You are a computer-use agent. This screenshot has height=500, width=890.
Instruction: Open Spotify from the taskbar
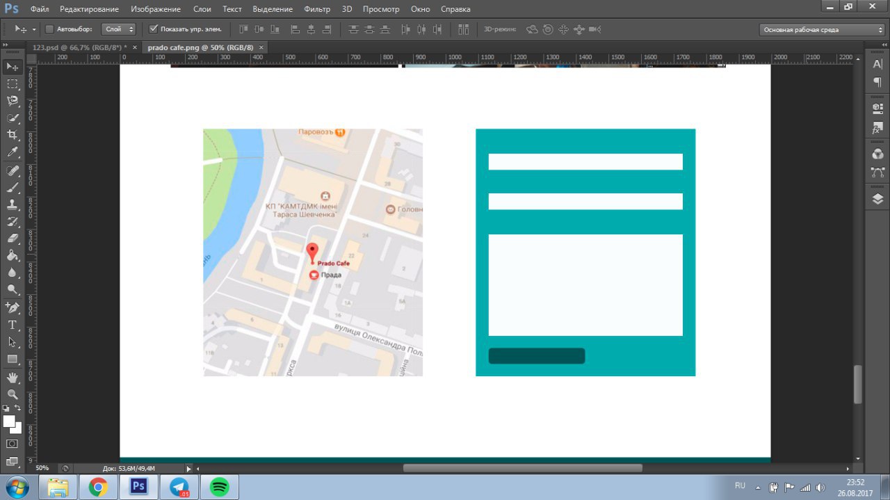coord(219,487)
